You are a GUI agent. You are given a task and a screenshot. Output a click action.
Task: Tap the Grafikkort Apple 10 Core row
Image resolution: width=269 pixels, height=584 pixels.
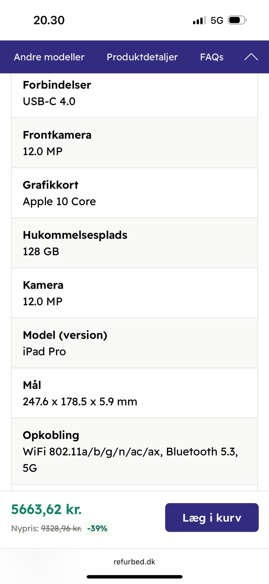(134, 193)
